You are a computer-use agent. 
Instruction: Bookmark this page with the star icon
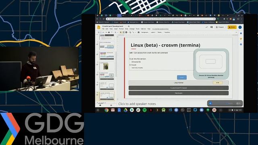pos(214,19)
